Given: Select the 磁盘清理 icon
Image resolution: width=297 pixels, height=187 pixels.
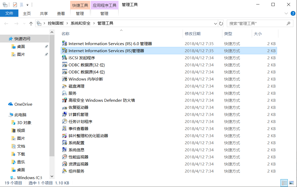Looking at the screenshot, I should 65,86.
